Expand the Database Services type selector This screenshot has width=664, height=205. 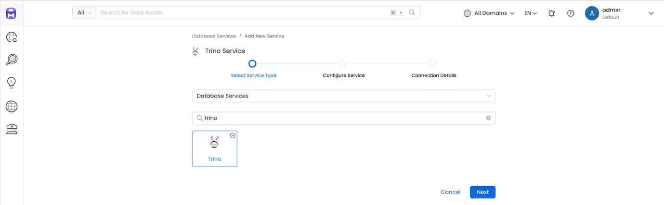click(x=344, y=96)
